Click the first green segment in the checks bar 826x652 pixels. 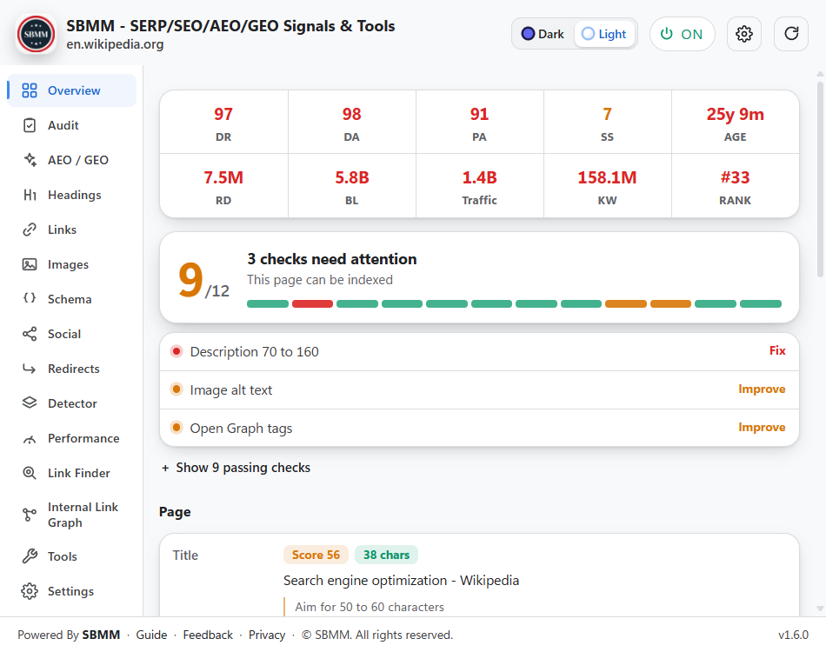pos(268,304)
